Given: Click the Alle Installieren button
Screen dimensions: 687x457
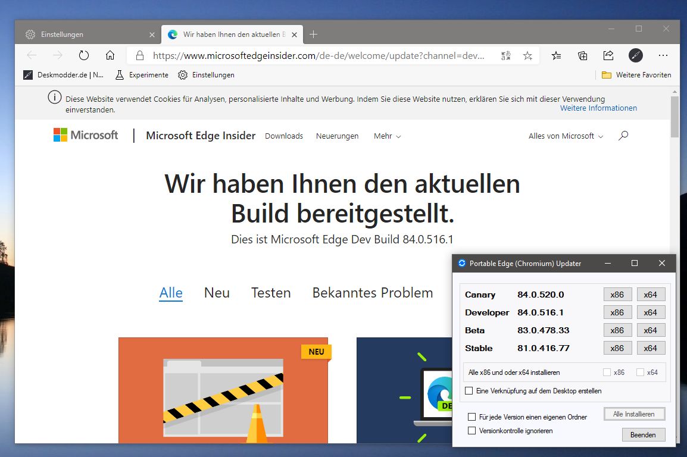Looking at the screenshot, I should tap(634, 414).
